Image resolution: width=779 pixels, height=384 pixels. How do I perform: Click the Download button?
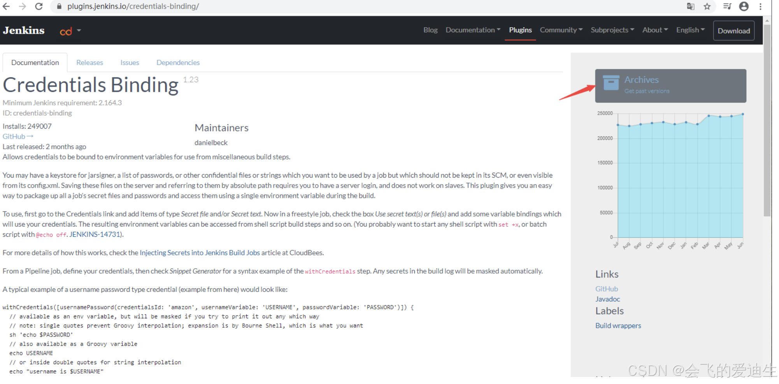733,31
